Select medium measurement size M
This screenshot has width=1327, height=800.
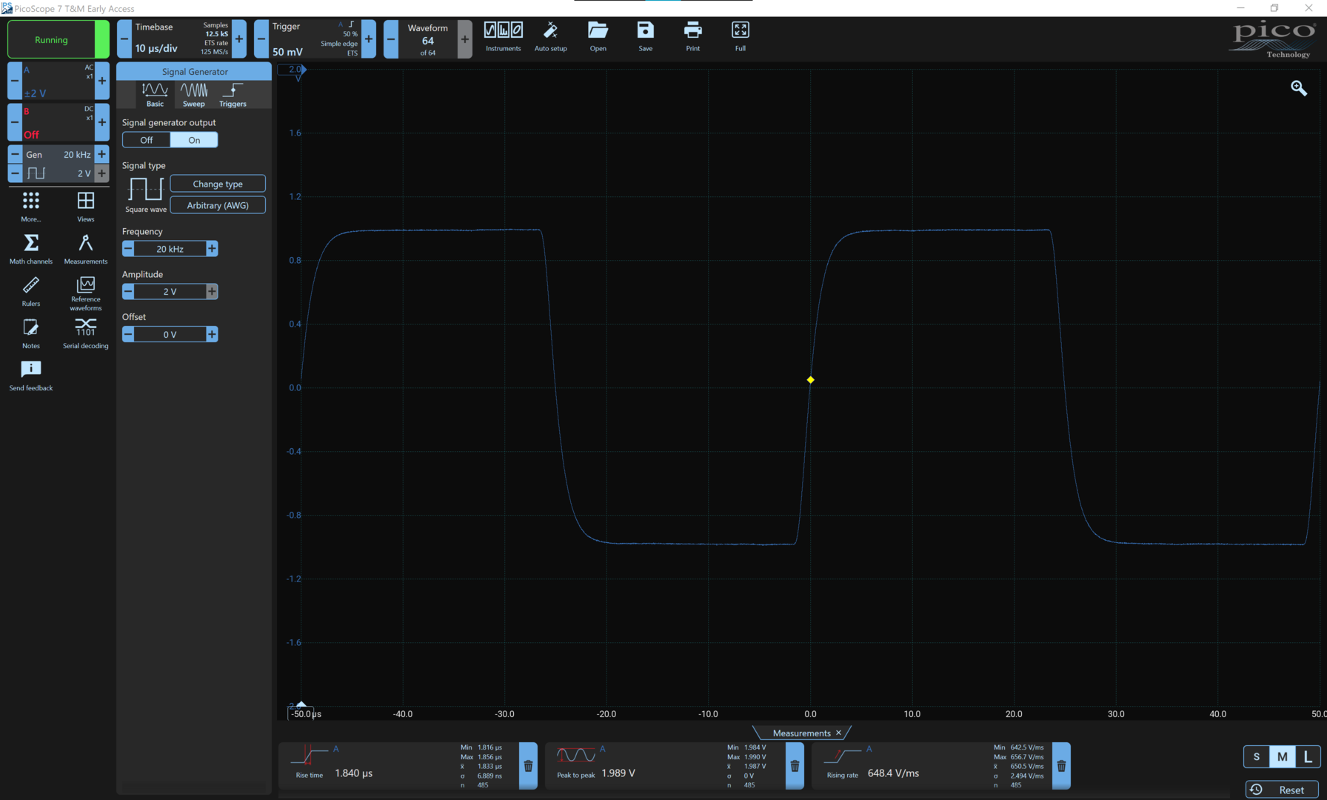[1283, 757]
